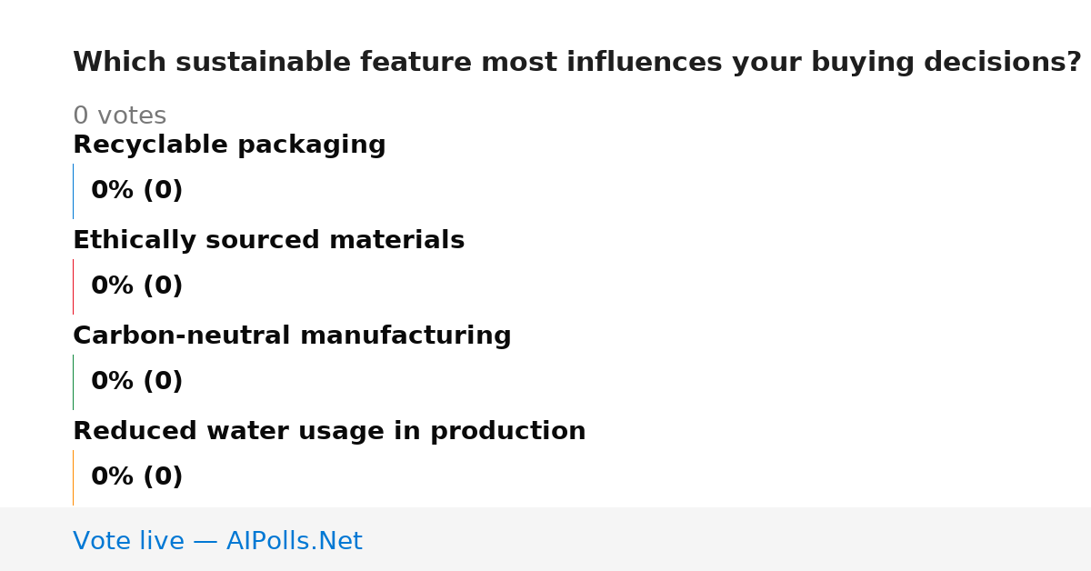Click the 0% (0) result under Carbon-neutral manufacturing
This screenshot has height=571, width=1091.
click(136, 382)
